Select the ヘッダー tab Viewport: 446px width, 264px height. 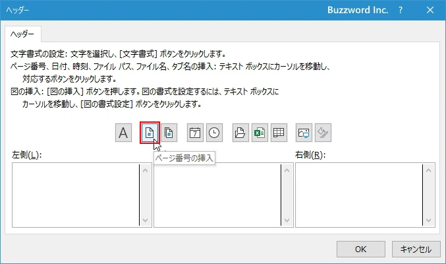23,33
